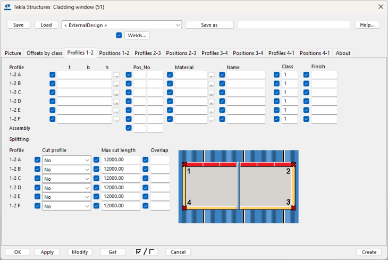This screenshot has height=260, width=388.
Task: Open Cut profile dropdown for 1-2 F
Action: point(66,206)
